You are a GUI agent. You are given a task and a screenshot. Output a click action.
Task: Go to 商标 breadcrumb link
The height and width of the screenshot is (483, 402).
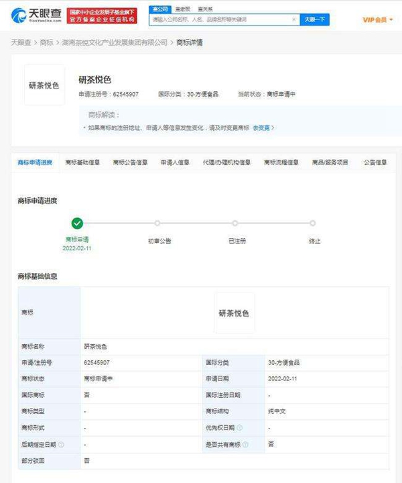46,42
